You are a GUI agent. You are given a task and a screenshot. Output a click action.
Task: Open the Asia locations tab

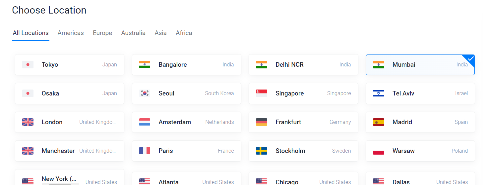click(160, 33)
